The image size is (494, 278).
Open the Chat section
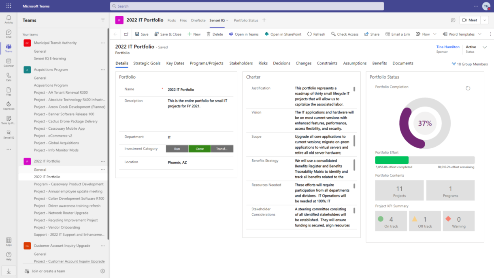[9, 34]
